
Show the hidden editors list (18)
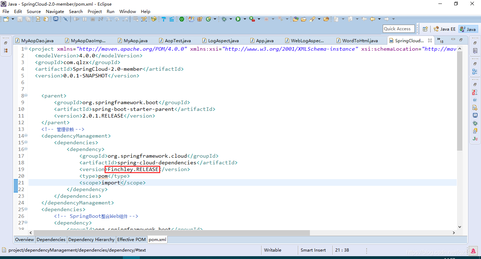pyautogui.click(x=440, y=40)
